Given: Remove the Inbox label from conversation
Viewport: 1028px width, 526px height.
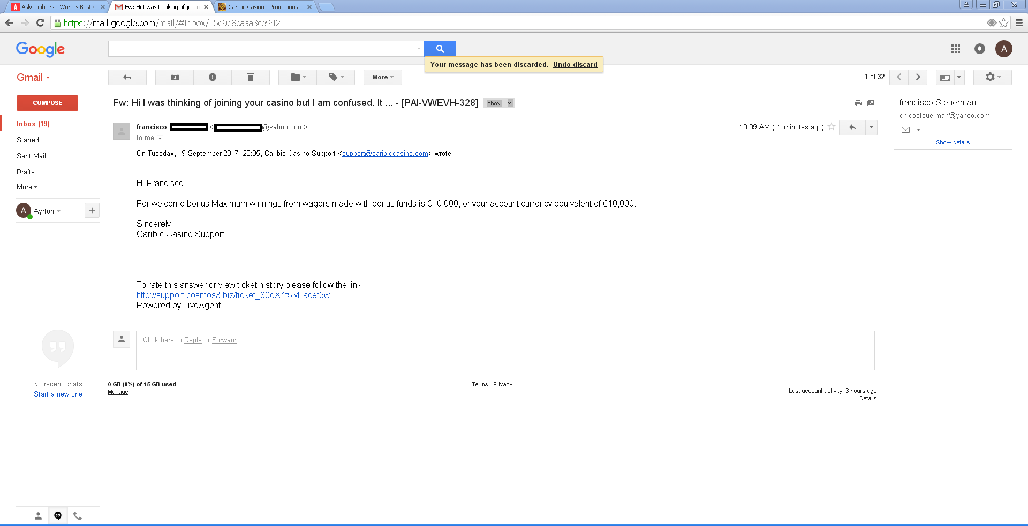Looking at the screenshot, I should coord(510,103).
